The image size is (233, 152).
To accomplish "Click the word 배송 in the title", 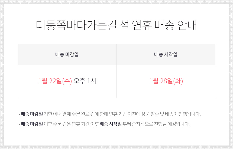I will click(x=164, y=25).
